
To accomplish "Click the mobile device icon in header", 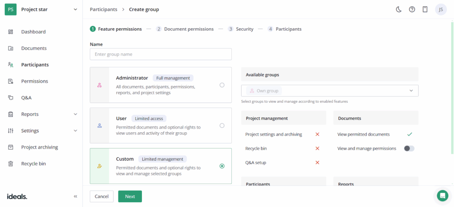I will click(425, 9).
